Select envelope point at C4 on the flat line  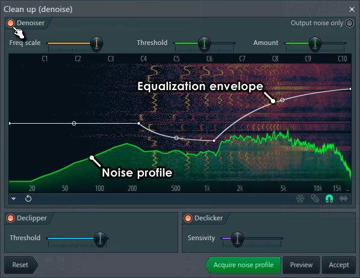tap(138, 124)
